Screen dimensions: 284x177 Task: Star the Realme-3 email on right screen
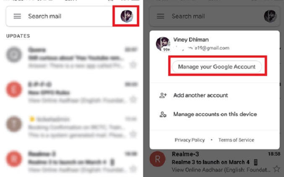276,169
